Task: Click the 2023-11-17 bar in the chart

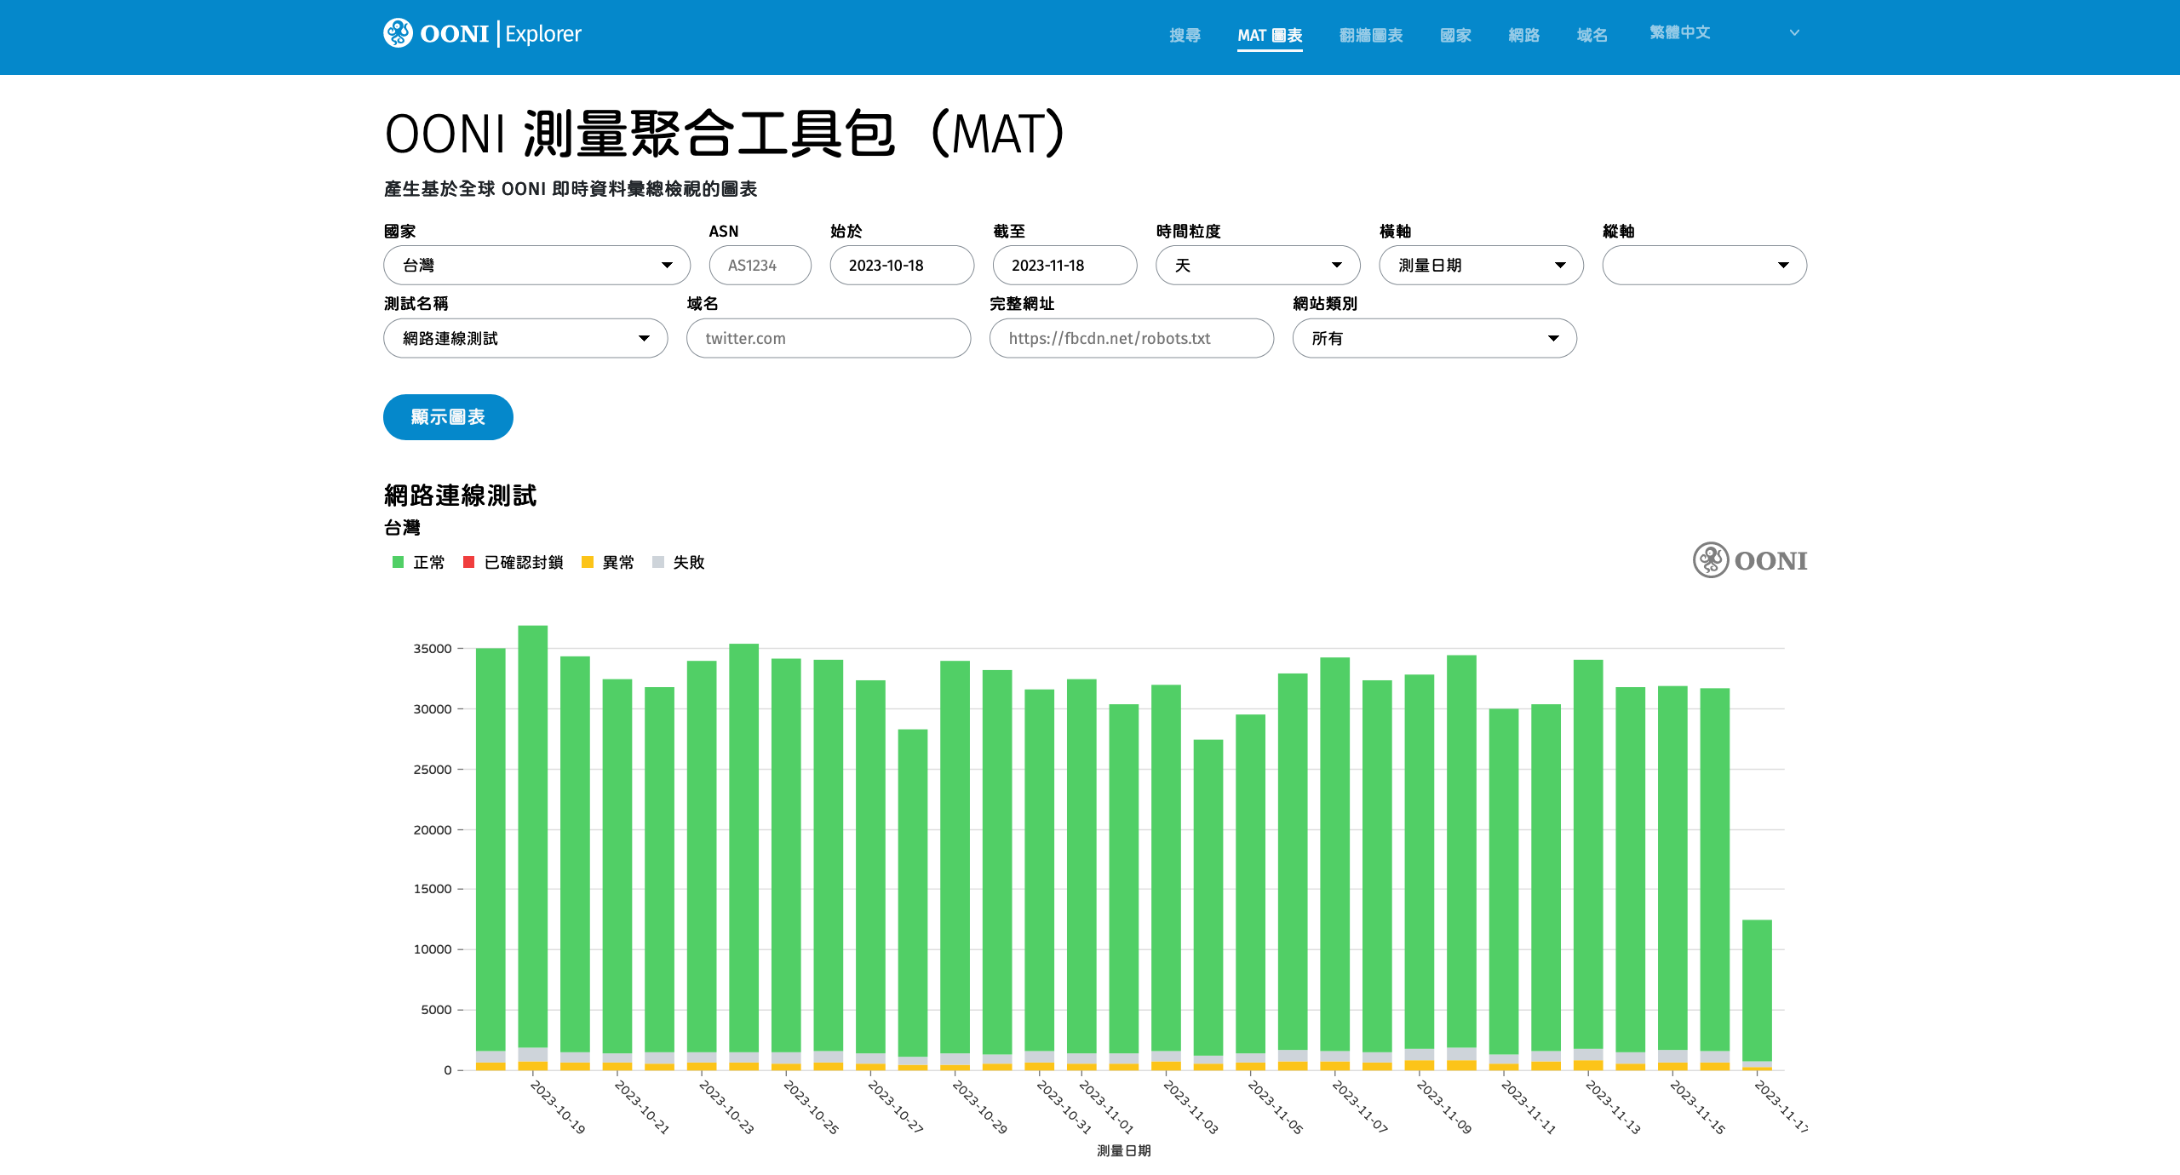Action: click(x=1757, y=992)
